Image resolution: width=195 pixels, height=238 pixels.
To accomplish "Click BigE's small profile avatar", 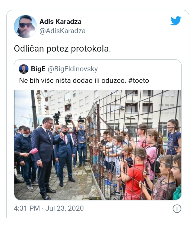I will coord(24,69).
